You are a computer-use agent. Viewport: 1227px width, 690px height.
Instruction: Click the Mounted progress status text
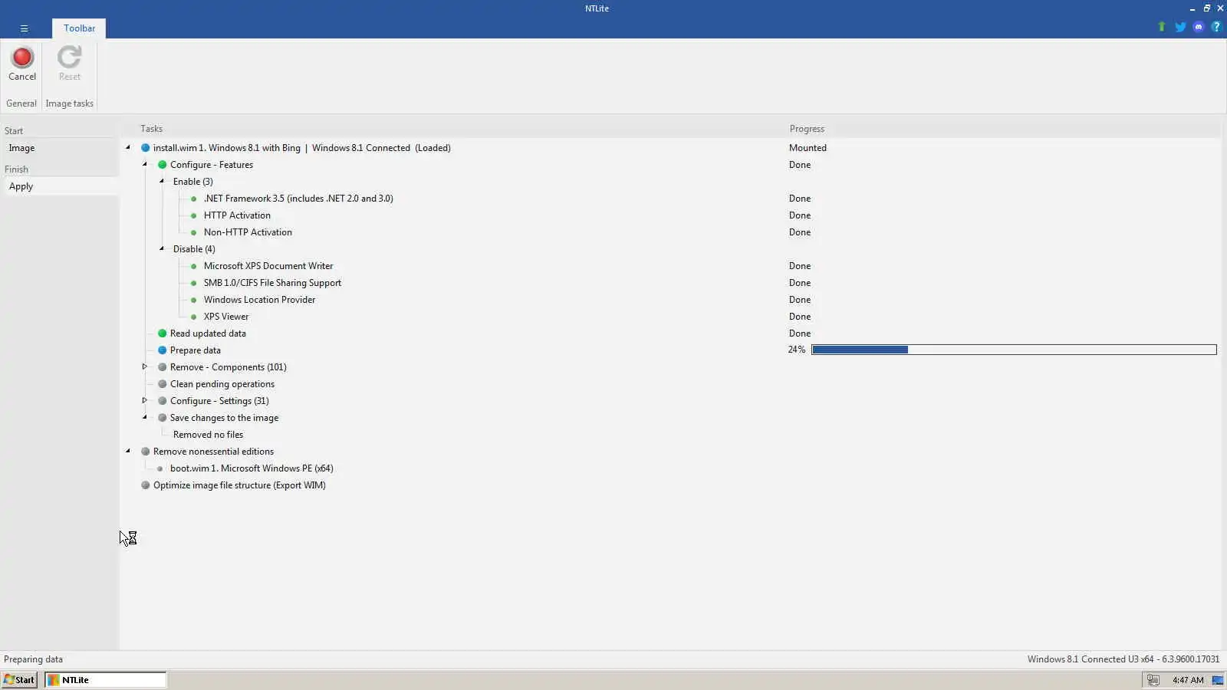pyautogui.click(x=808, y=148)
